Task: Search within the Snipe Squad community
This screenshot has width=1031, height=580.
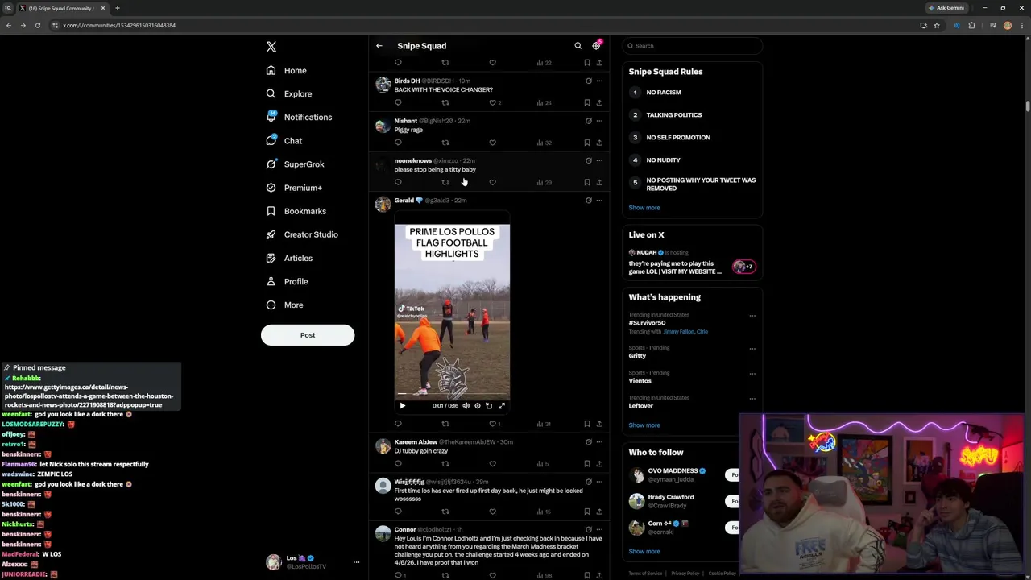Action: click(x=578, y=46)
